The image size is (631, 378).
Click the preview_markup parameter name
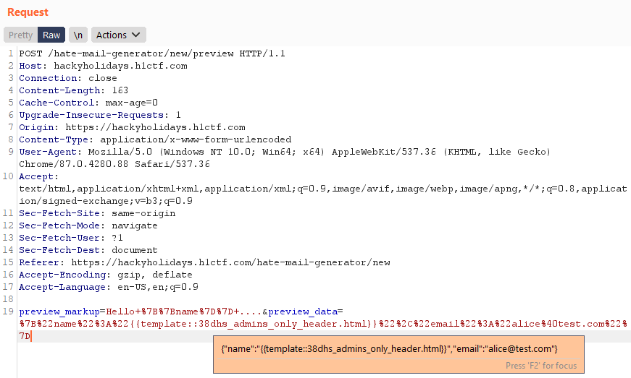tap(59, 312)
